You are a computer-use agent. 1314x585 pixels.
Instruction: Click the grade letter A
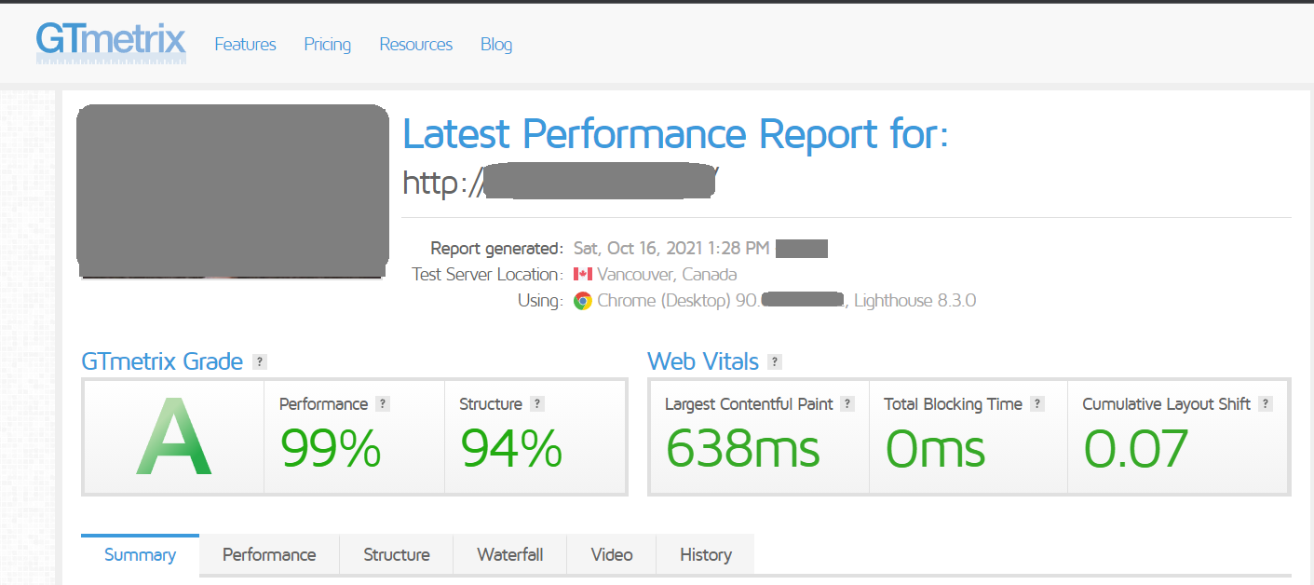174,436
